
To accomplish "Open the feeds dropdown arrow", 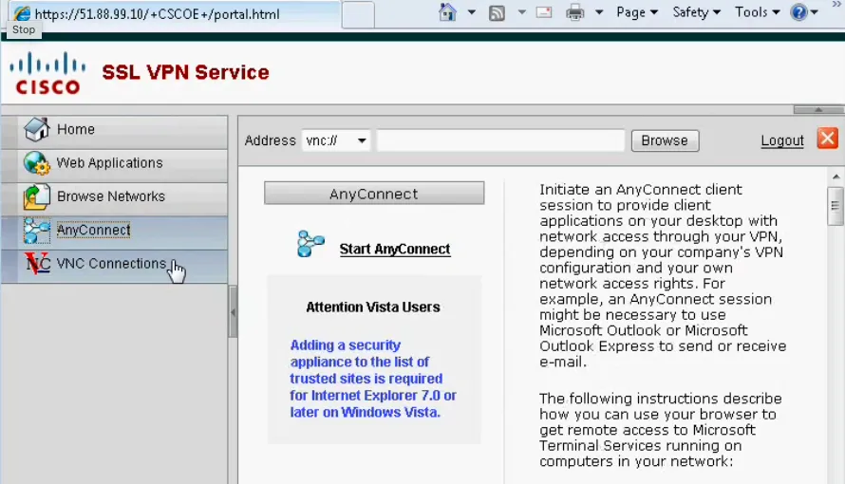I will [521, 12].
